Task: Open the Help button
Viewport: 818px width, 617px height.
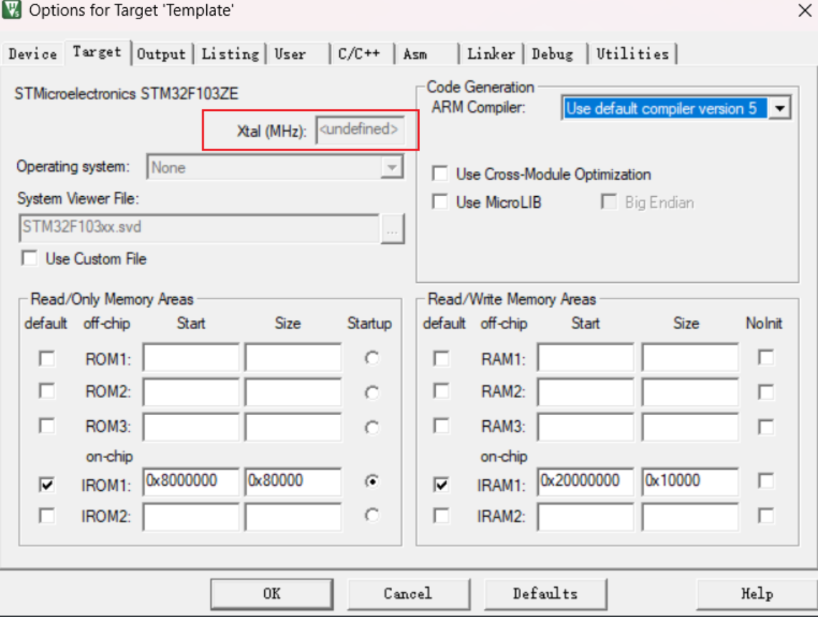Action: tap(757, 593)
